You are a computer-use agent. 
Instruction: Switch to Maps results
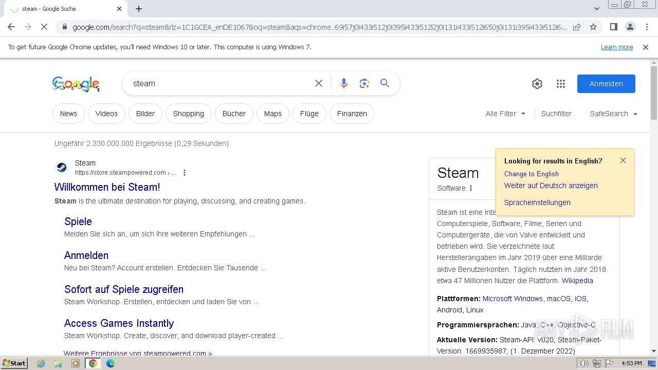click(x=273, y=114)
